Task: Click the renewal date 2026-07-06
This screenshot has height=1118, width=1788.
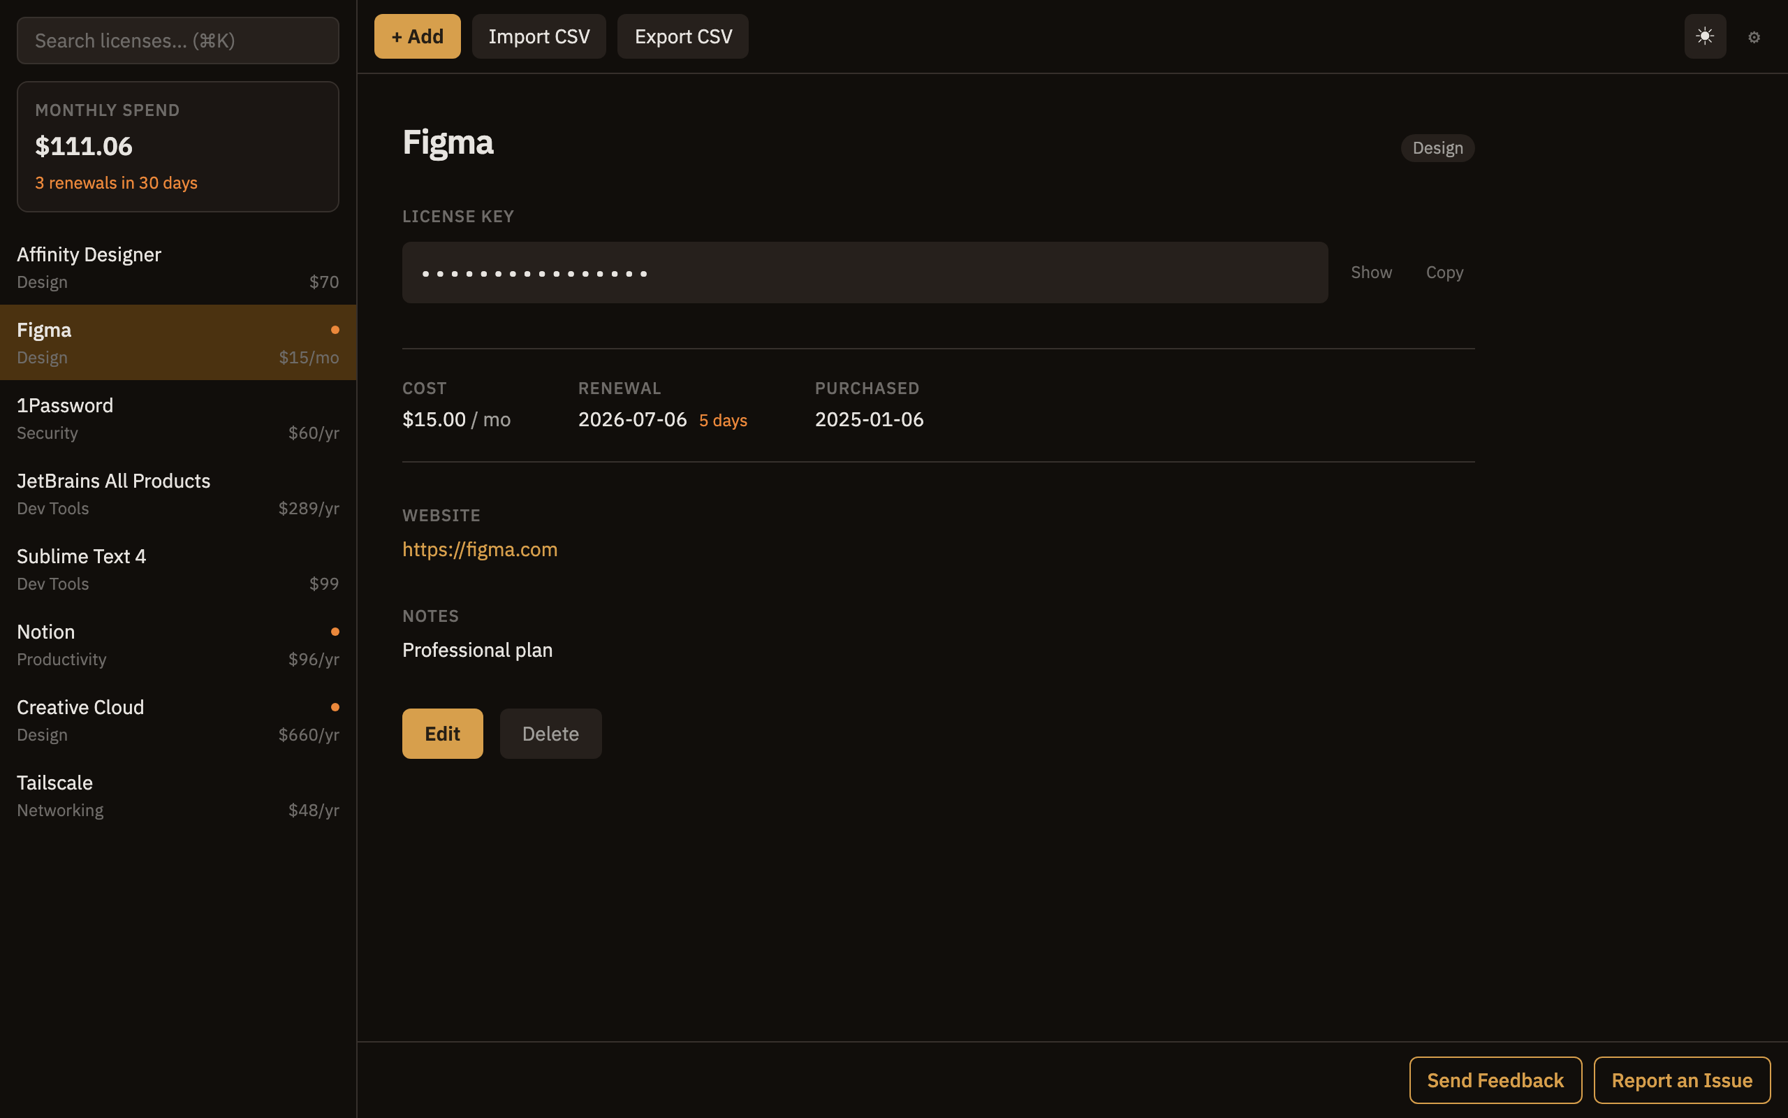Action: [x=633, y=419]
